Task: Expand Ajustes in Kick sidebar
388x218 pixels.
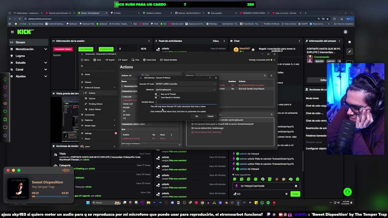Action: tap(45, 76)
